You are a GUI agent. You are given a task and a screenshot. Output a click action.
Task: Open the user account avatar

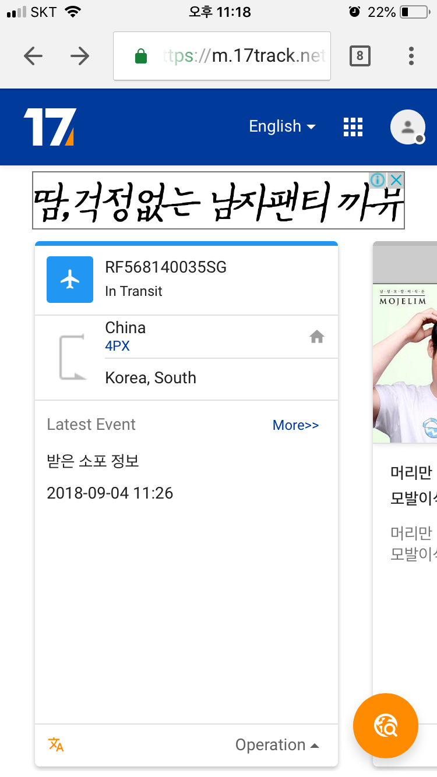tap(407, 127)
